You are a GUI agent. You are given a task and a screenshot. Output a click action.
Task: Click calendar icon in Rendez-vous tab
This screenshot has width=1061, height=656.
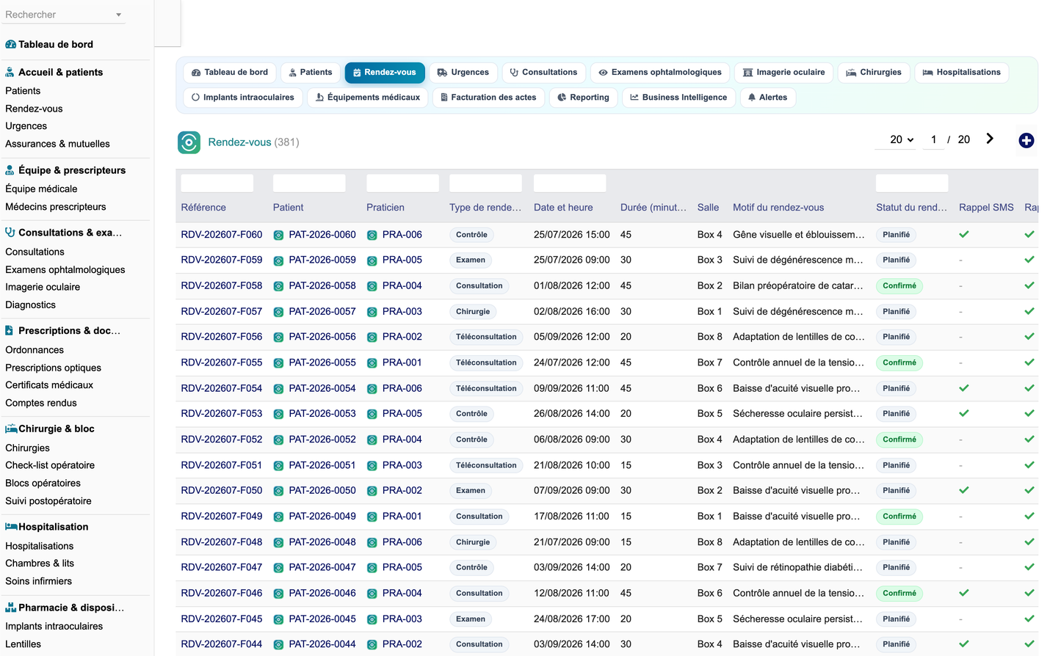357,73
